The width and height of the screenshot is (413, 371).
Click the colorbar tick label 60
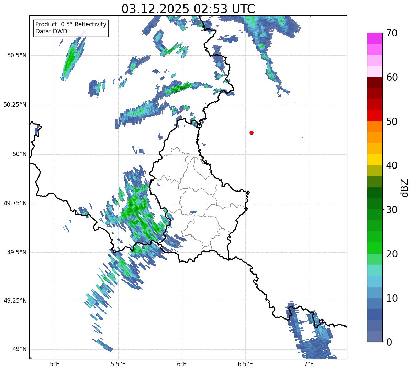pyautogui.click(x=391, y=77)
